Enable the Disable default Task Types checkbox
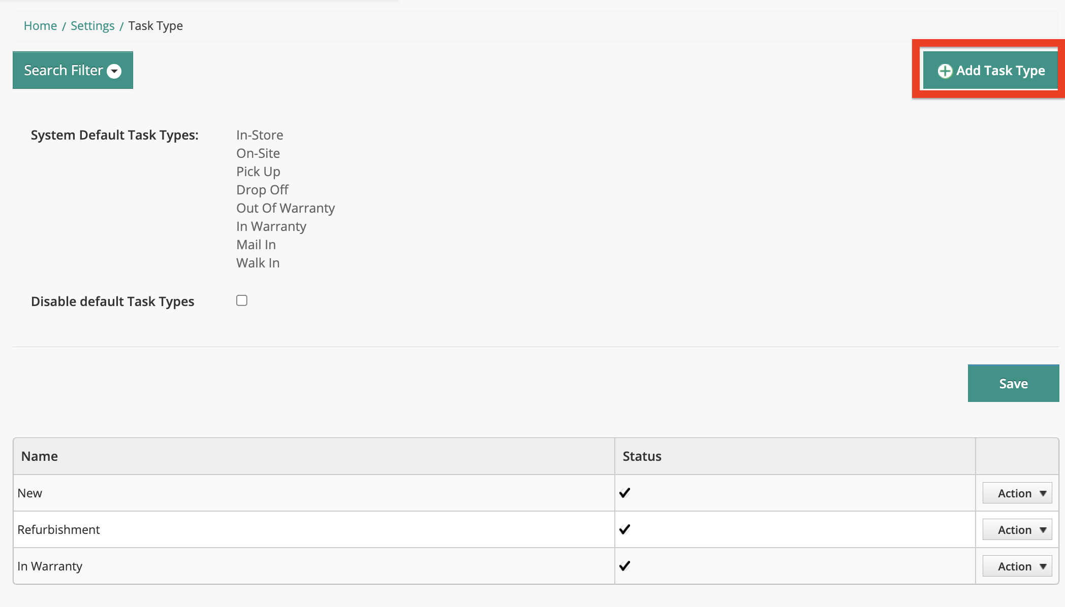Image resolution: width=1065 pixels, height=607 pixels. coord(242,300)
